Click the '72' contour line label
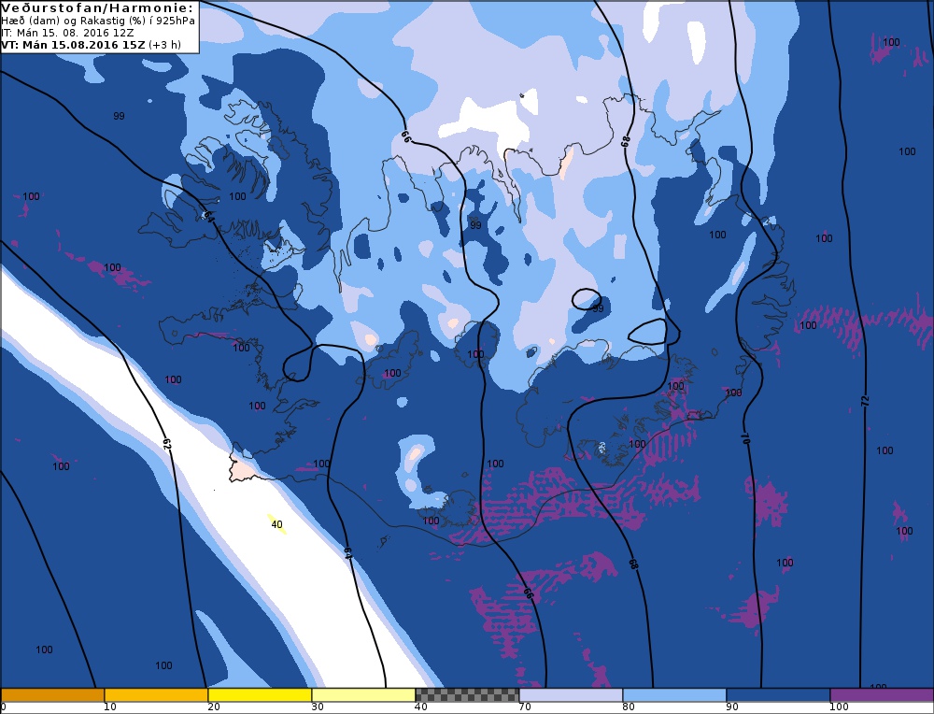This screenshot has height=714, width=934. 865,402
